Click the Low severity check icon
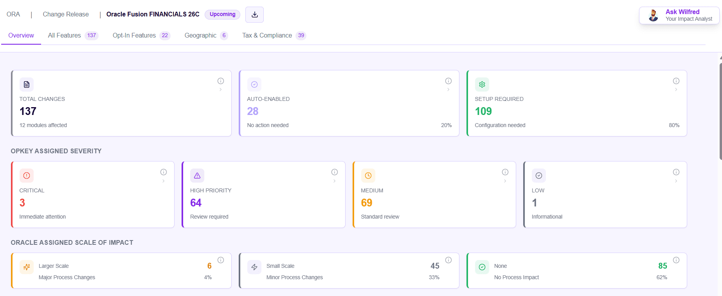 click(x=539, y=176)
